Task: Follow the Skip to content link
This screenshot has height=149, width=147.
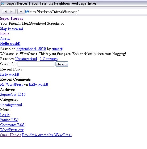Action: (x=11, y=28)
